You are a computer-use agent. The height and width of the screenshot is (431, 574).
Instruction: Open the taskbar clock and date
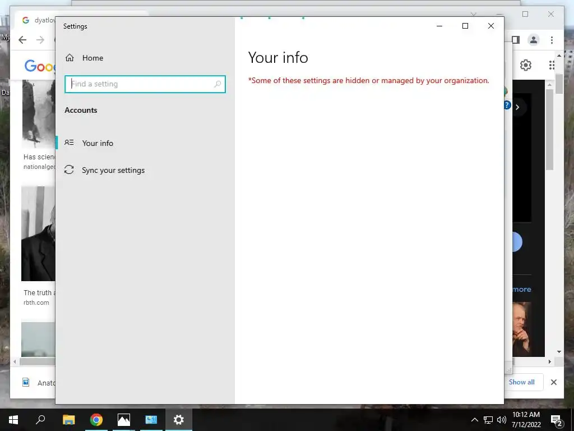[526, 420]
